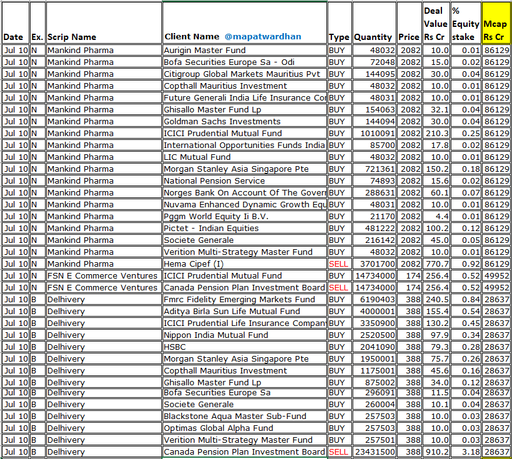Select quantity 154063 cell
This screenshot has height=459, width=512.
pos(374,110)
